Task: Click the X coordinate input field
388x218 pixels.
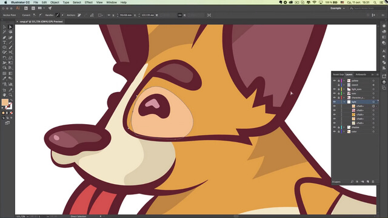Action: click(x=126, y=15)
